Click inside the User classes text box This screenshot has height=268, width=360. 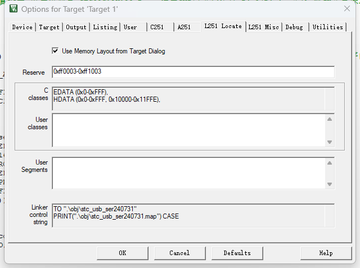point(189,130)
